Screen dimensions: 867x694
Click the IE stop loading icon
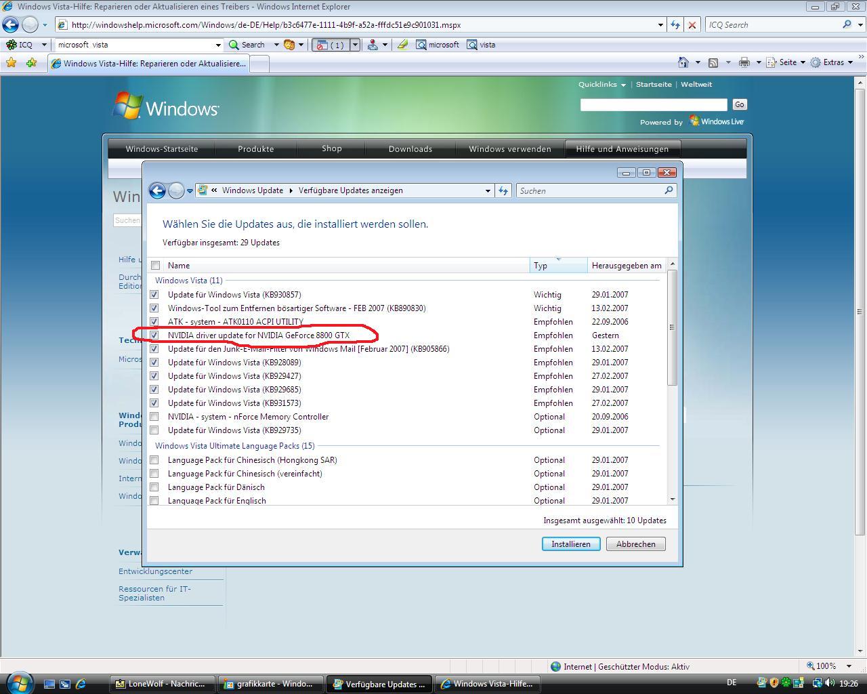(x=692, y=25)
